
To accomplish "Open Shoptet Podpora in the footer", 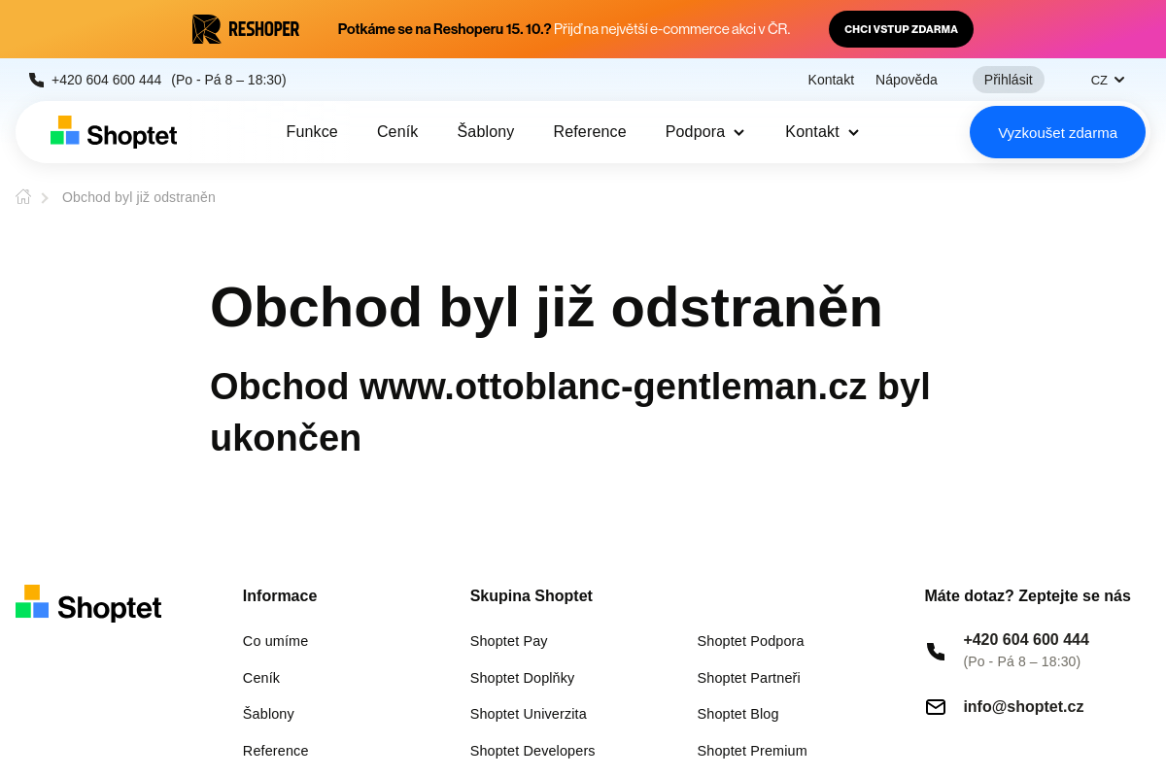I will coord(751,641).
